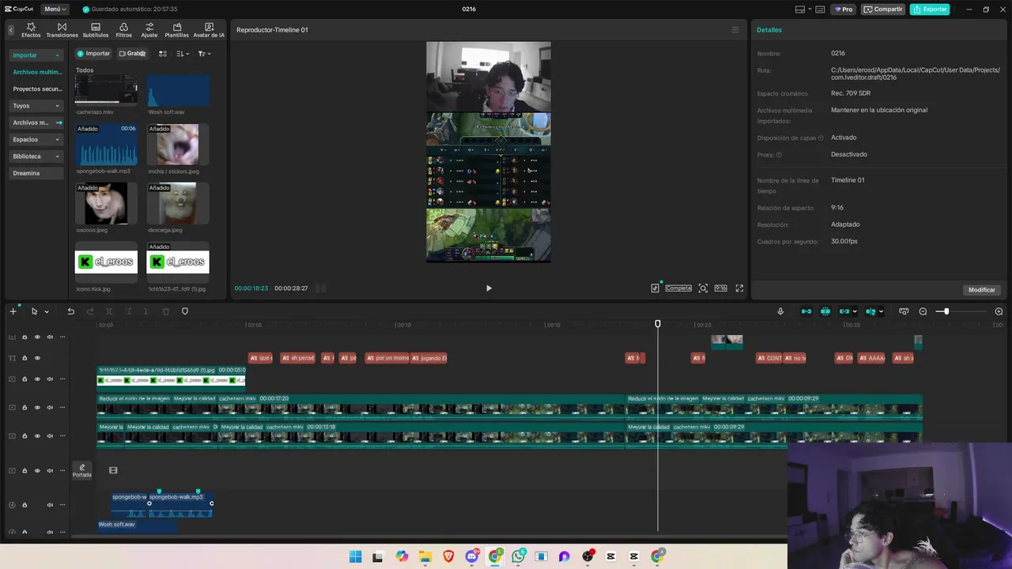Screen dimensions: 1012x569
Task: Open the player options hamburger menu
Action: (734, 30)
